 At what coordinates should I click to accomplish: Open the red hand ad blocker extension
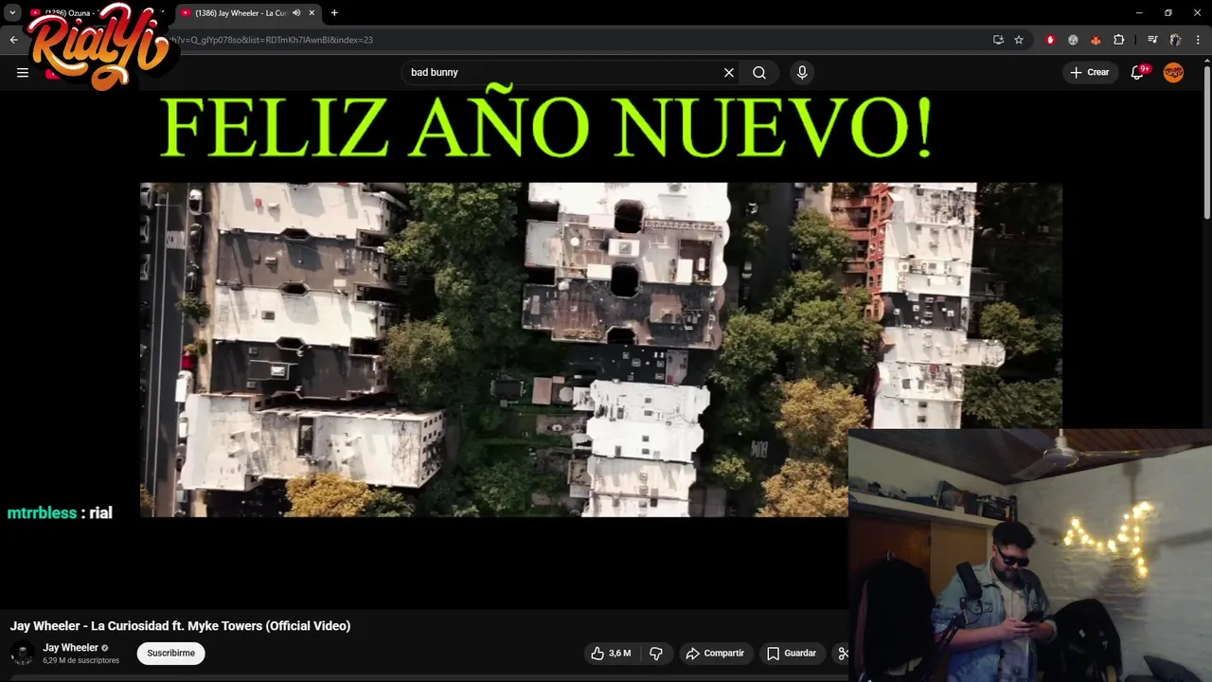[x=1050, y=40]
